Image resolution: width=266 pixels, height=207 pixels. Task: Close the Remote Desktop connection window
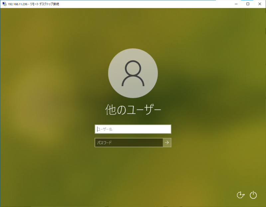tap(260, 4)
